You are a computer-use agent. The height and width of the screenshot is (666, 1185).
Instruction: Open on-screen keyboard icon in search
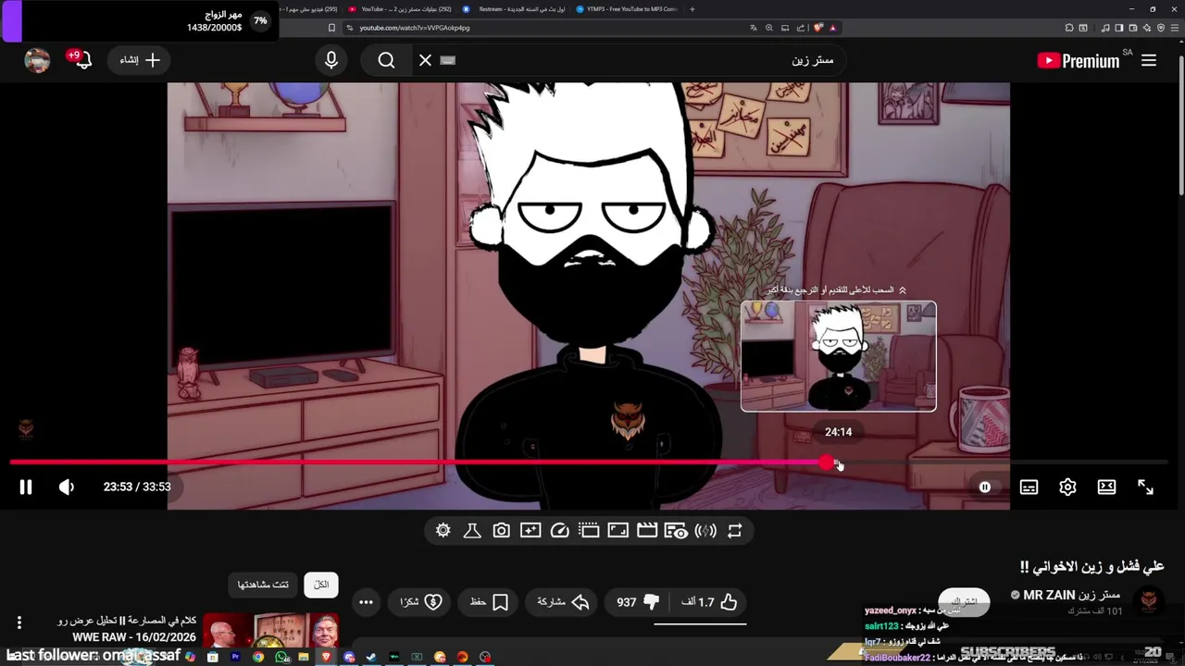448,60
